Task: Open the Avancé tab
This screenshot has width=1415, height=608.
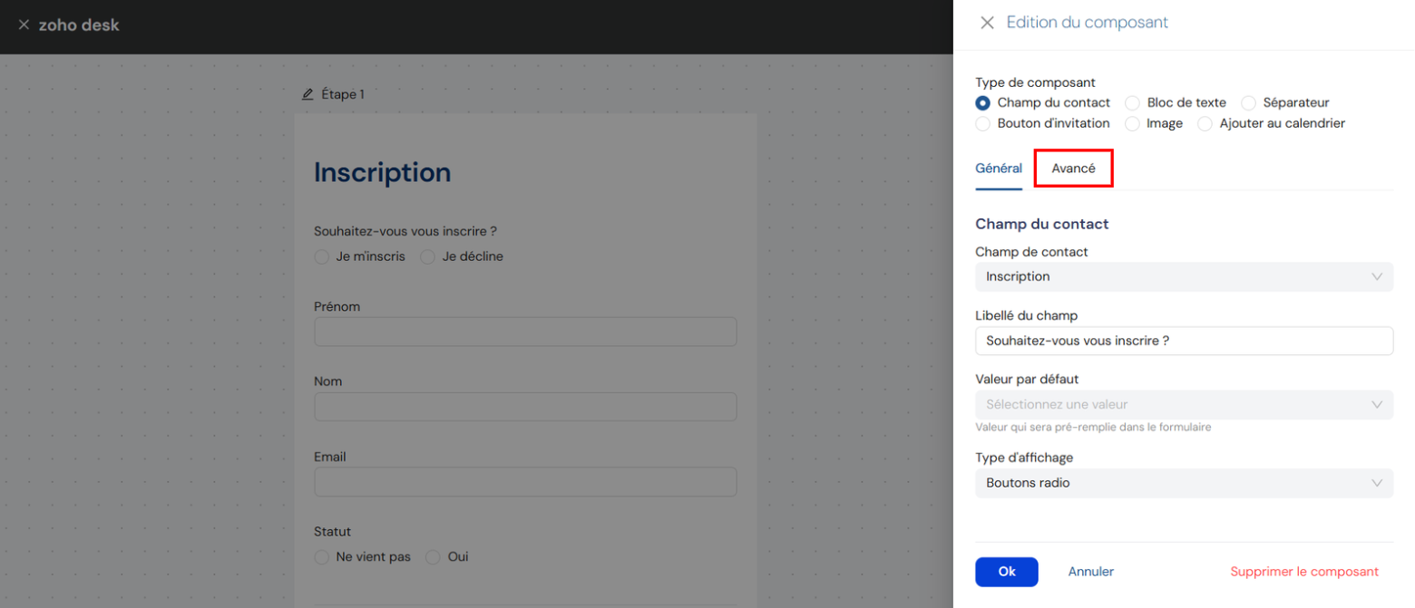Action: point(1073,169)
